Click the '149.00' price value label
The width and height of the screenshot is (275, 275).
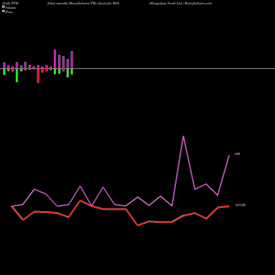[x=240, y=205]
